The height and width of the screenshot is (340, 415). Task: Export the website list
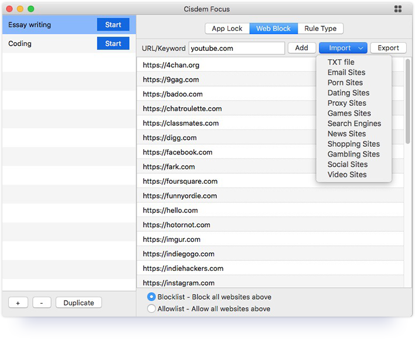coord(388,48)
